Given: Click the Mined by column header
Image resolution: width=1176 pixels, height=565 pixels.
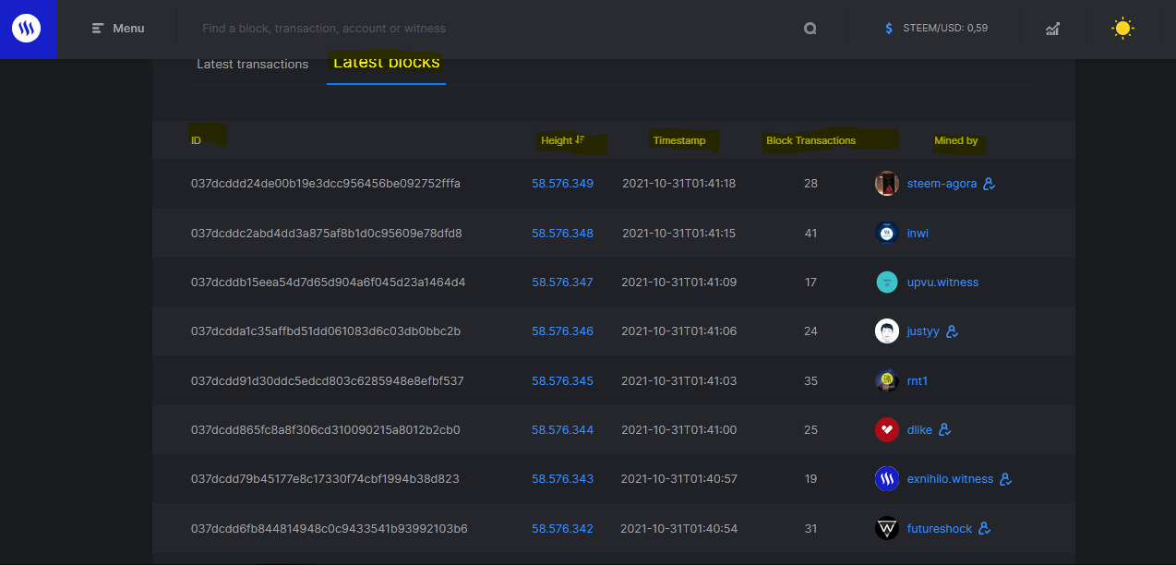Looking at the screenshot, I should click(955, 140).
